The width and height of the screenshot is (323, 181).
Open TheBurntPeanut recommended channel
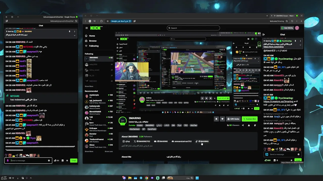99,140
